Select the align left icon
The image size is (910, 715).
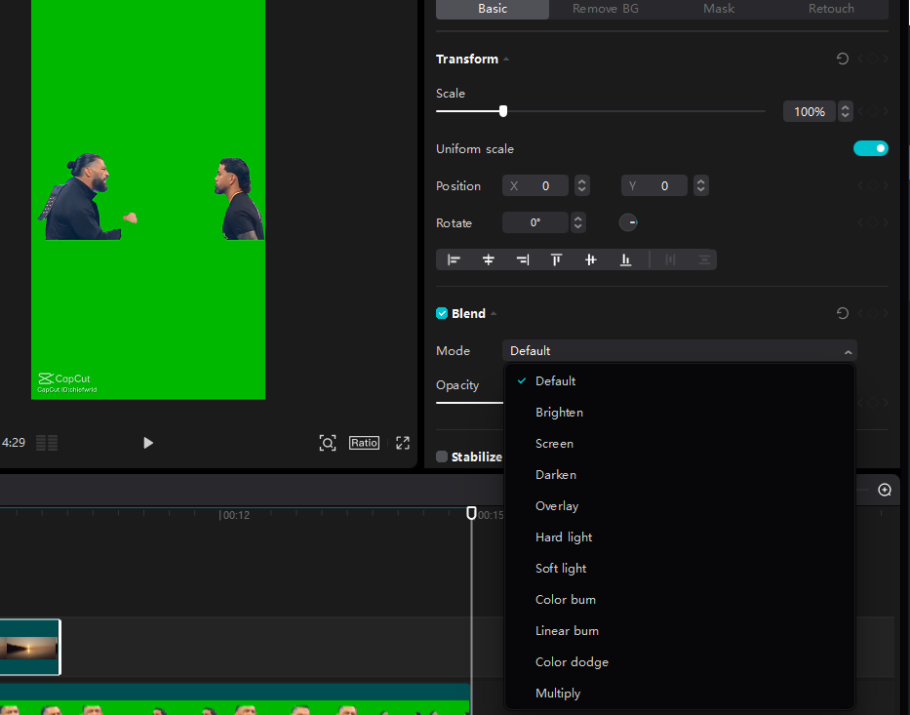[x=454, y=259]
